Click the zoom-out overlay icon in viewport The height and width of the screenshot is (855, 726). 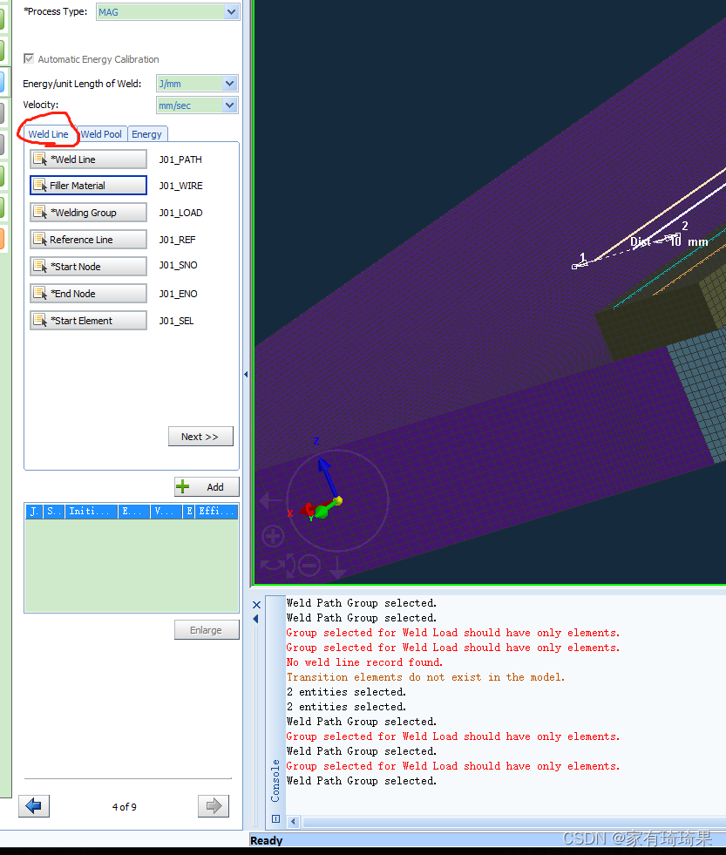(309, 566)
